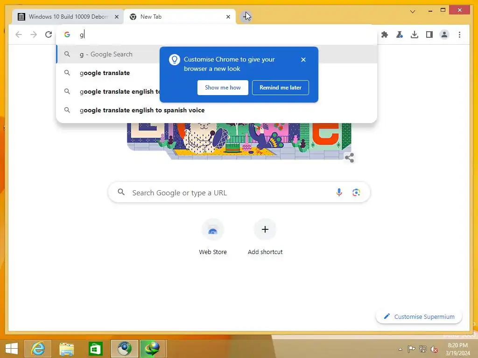Click the Remind me later button
This screenshot has width=478, height=358.
[280, 88]
